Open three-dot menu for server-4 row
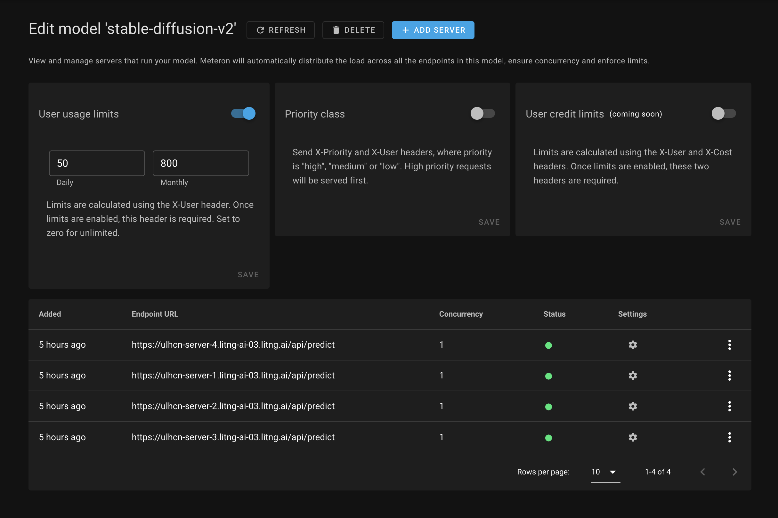The width and height of the screenshot is (778, 518). 729,344
